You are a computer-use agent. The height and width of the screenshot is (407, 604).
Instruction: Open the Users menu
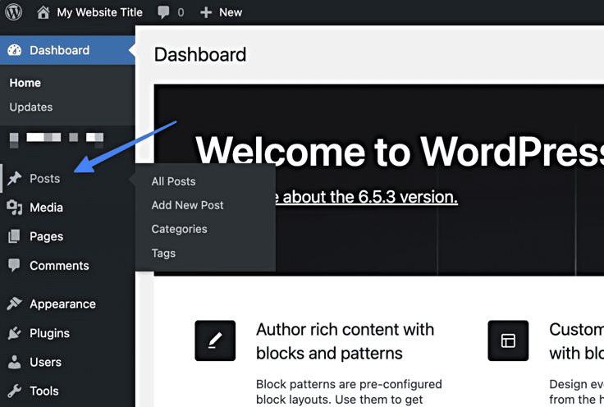tap(45, 363)
